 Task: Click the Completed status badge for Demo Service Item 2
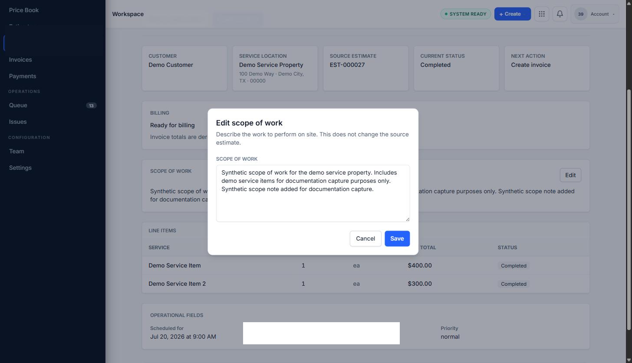(513, 284)
